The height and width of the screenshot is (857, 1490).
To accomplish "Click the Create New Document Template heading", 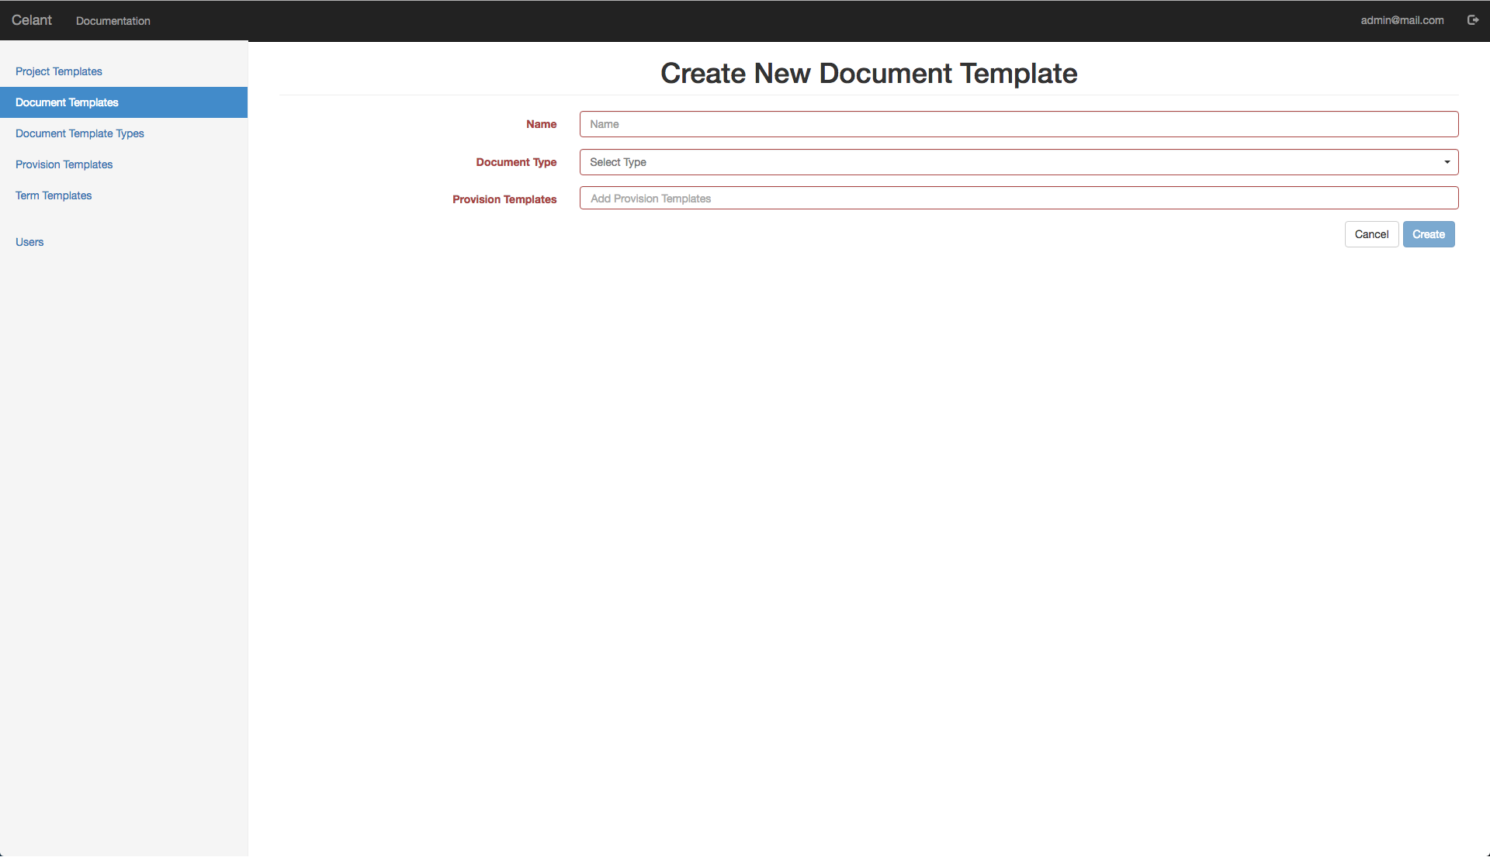I will (868, 74).
